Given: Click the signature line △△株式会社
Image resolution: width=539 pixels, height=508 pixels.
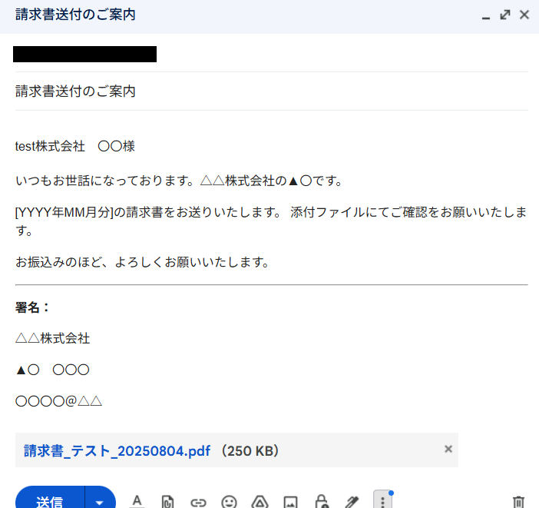Looking at the screenshot, I should tap(52, 338).
